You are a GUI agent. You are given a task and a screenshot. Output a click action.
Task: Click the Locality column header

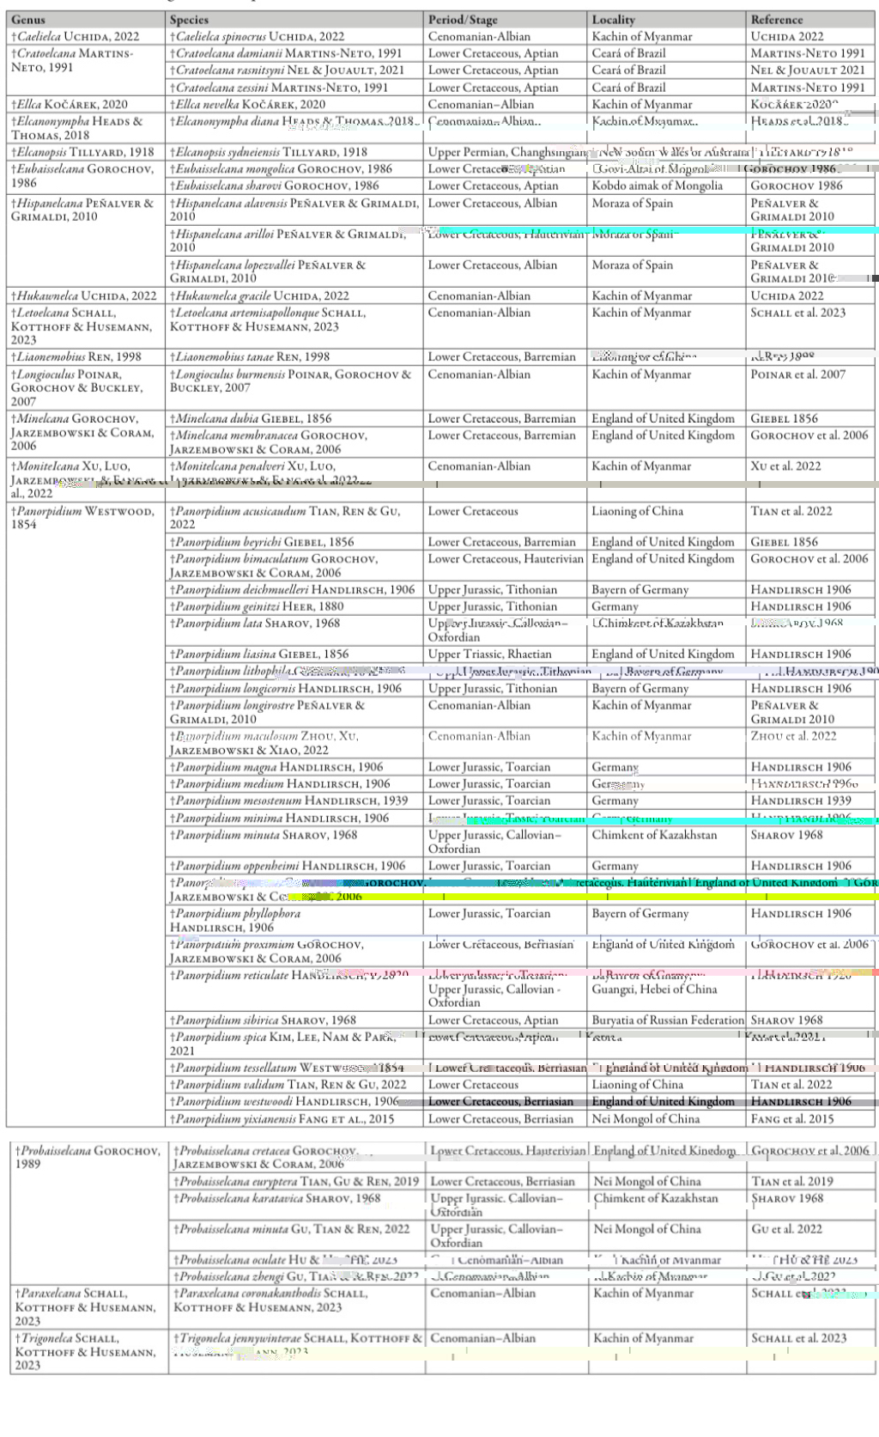[613, 19]
